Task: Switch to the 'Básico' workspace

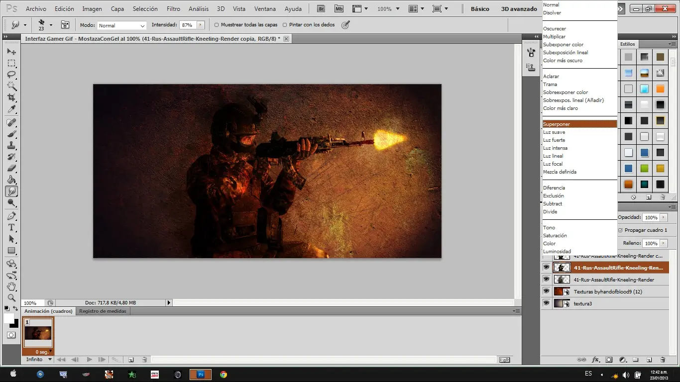Action: pos(479,8)
